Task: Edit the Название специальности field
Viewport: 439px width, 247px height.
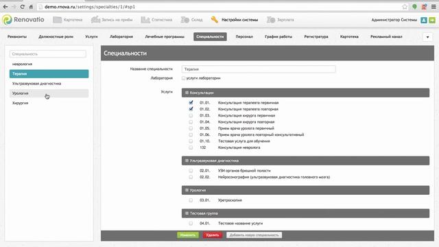Action: tap(259, 69)
